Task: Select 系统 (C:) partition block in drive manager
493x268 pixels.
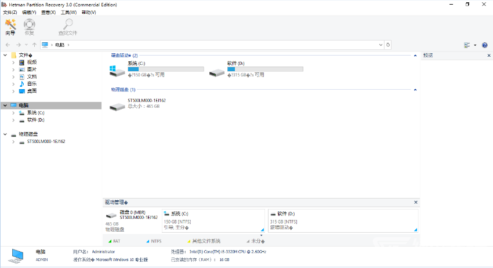Action: coord(213,221)
